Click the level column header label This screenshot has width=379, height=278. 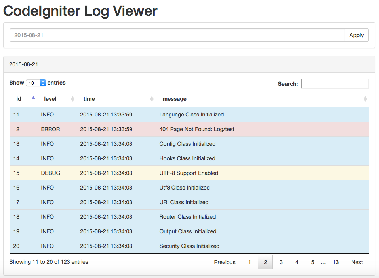pos(50,99)
